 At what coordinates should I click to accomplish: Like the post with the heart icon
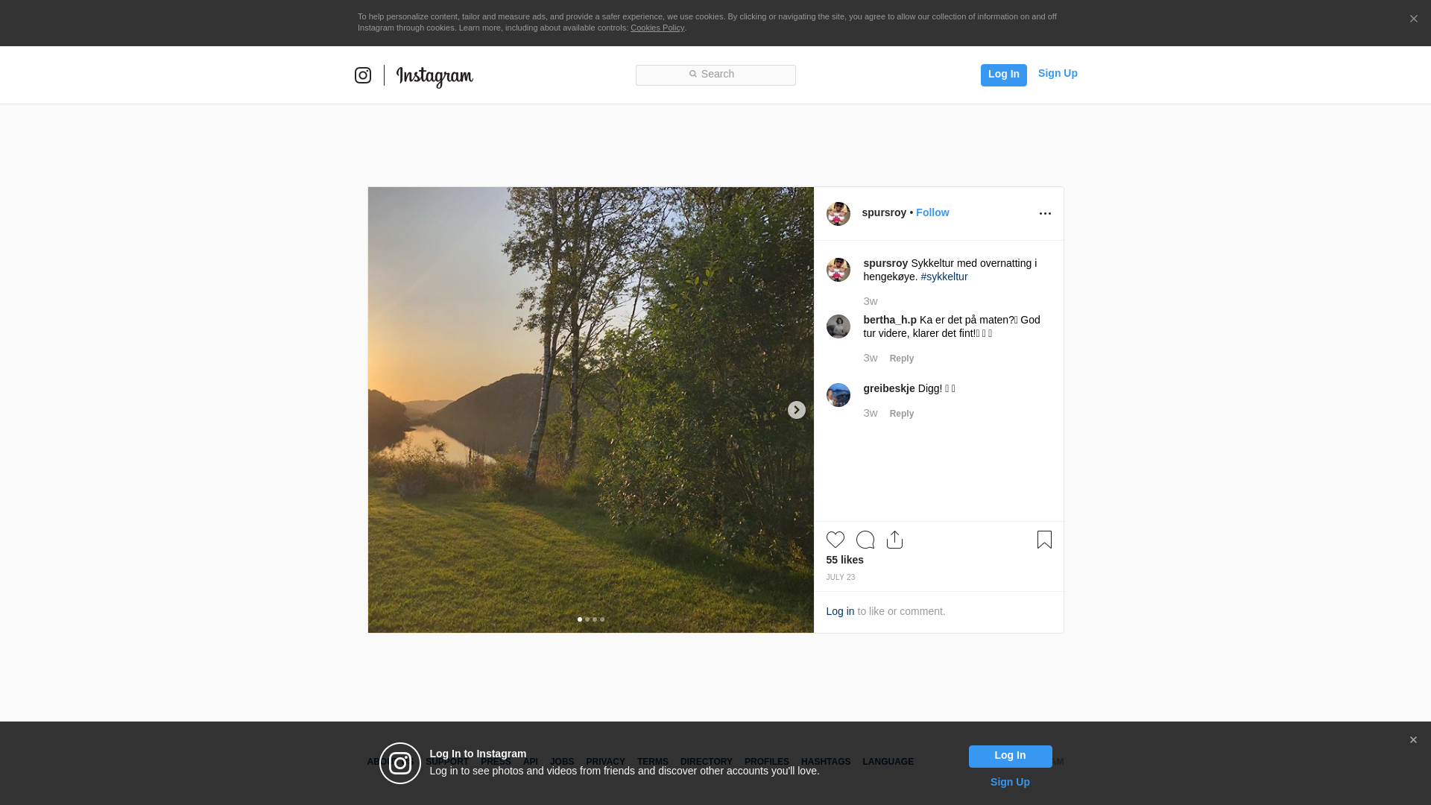pyautogui.click(x=835, y=540)
